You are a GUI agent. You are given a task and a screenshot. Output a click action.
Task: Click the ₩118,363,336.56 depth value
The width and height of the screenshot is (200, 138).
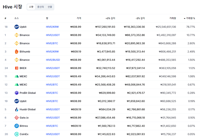click(x=134, y=27)
